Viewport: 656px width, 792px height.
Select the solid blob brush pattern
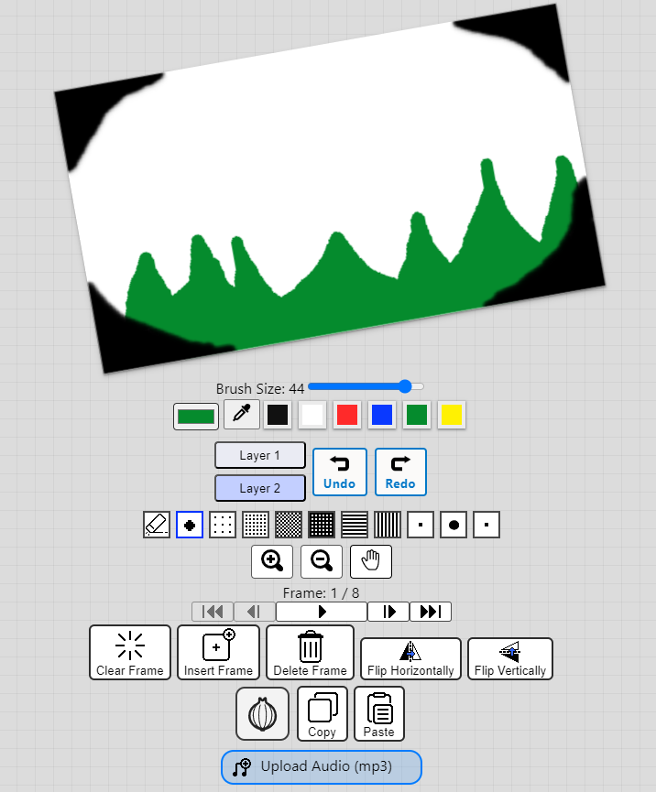click(190, 525)
